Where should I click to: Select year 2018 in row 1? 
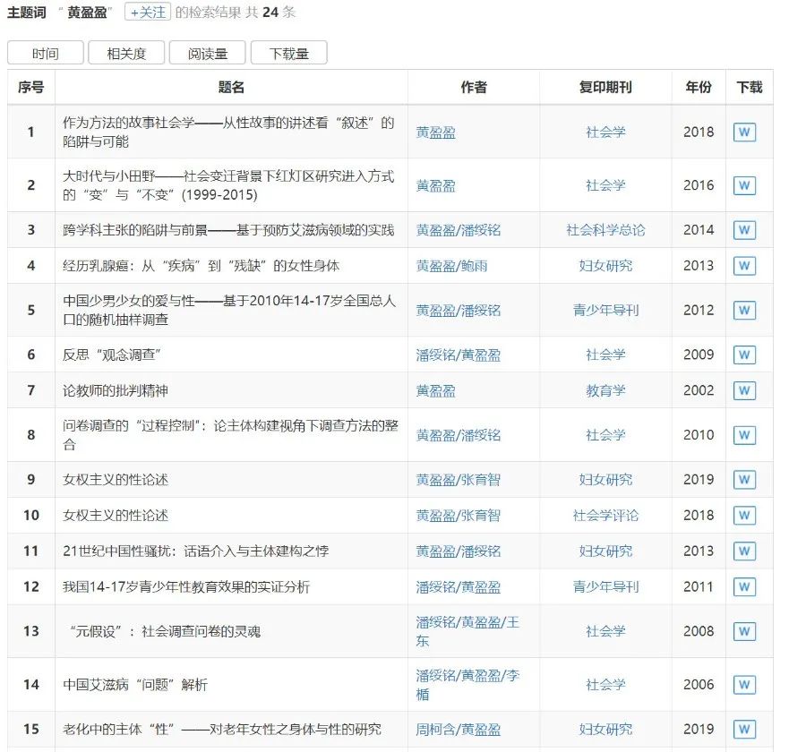click(x=699, y=132)
